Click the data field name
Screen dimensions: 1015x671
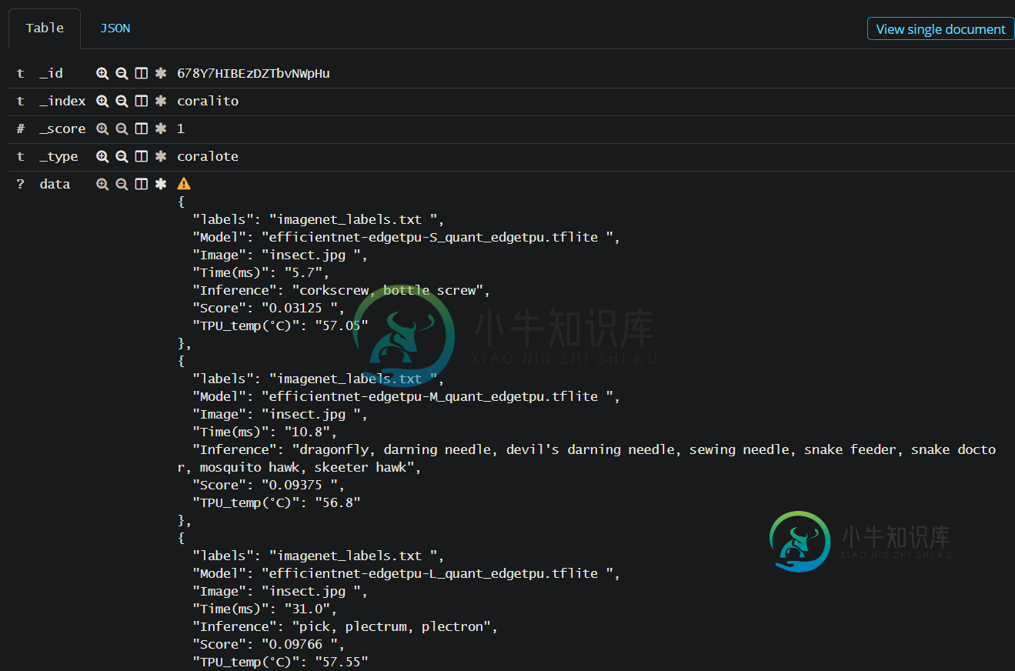[55, 184]
